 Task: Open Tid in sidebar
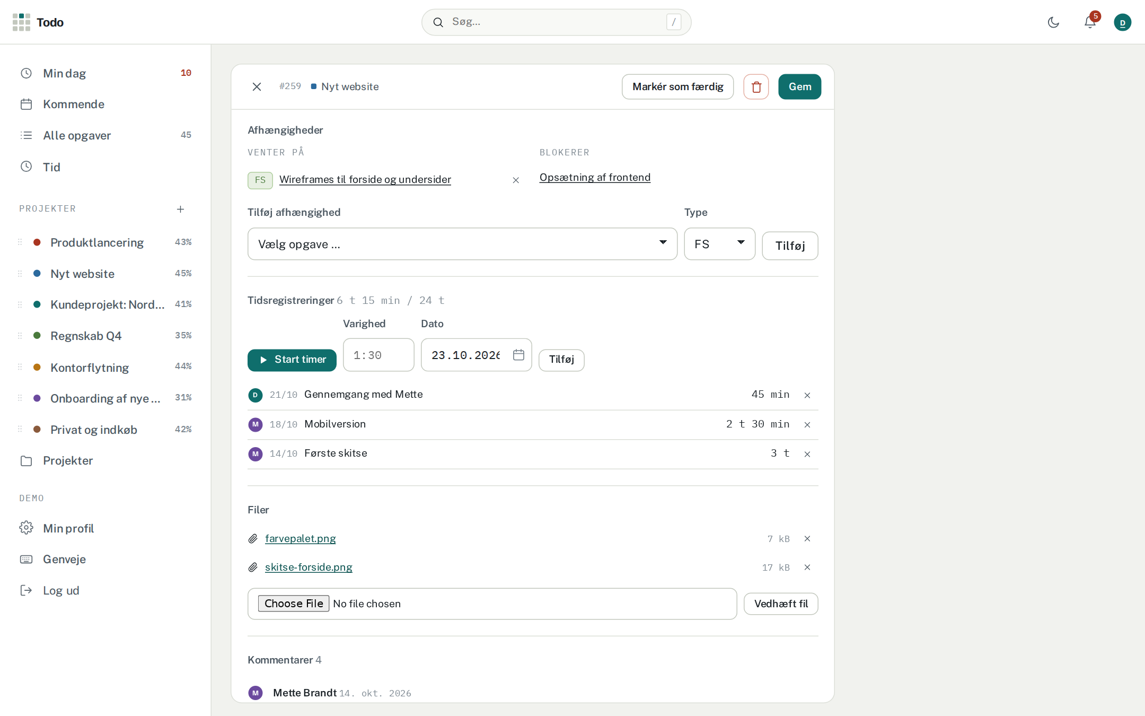coord(105,167)
